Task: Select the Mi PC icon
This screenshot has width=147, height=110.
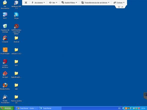Action: click(5, 16)
